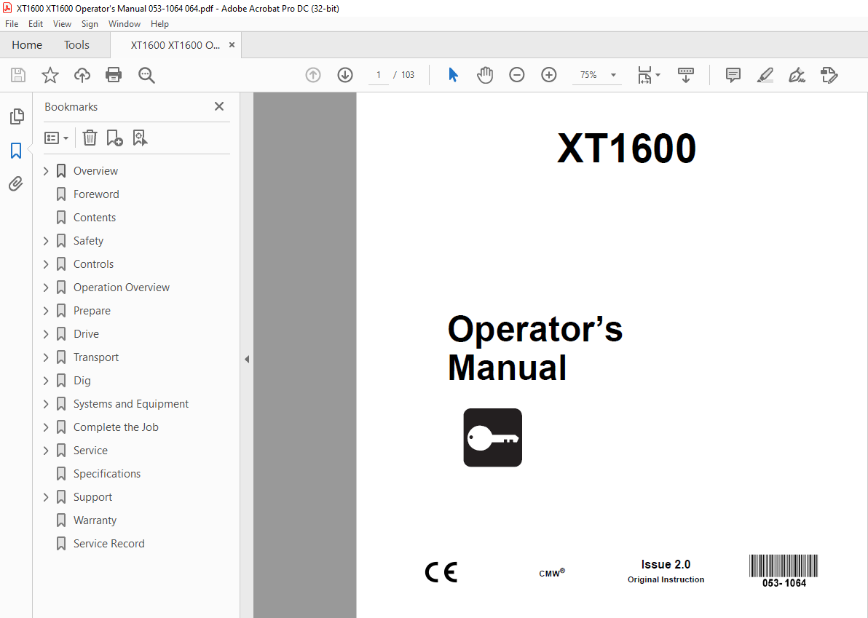Close the XT1600 document tab
Image resolution: width=868 pixels, height=618 pixels.
click(x=232, y=45)
